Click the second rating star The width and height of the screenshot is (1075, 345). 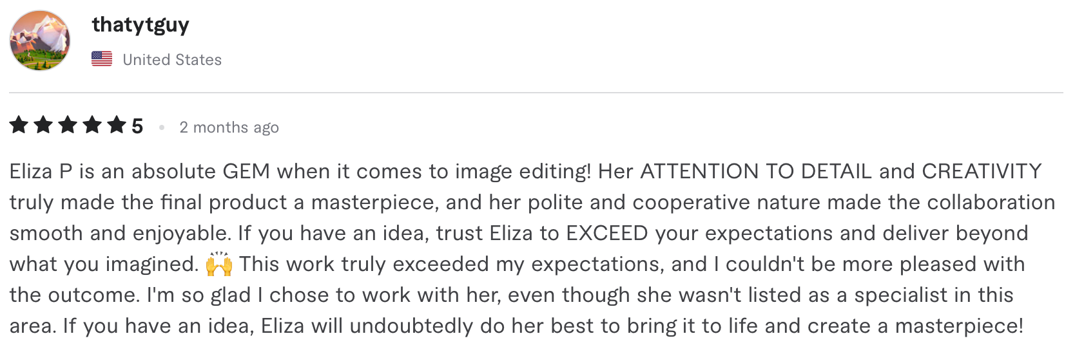pyautogui.click(x=43, y=125)
